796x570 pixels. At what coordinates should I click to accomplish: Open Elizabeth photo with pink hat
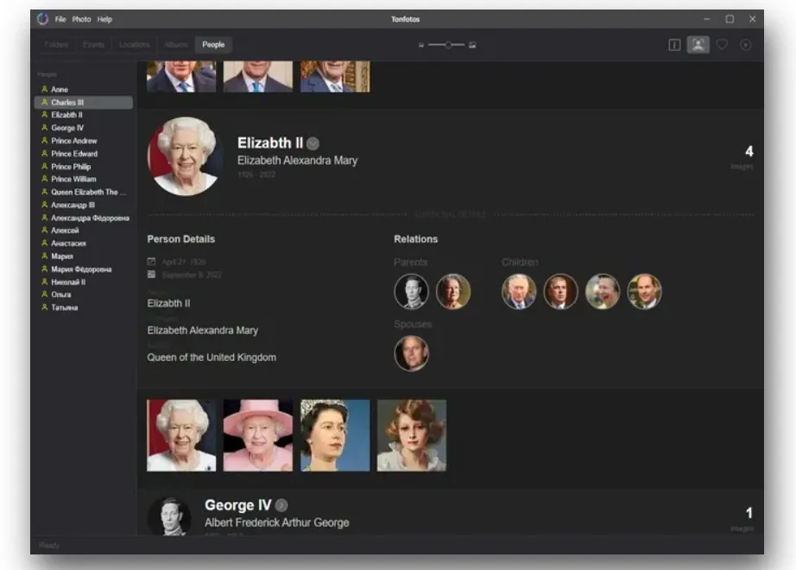click(x=258, y=435)
